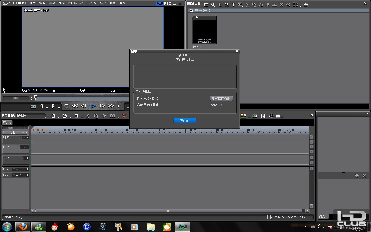Screen dimensions: 371x232
Task: Expand the 2 V track triangle
Action: coord(4,137)
